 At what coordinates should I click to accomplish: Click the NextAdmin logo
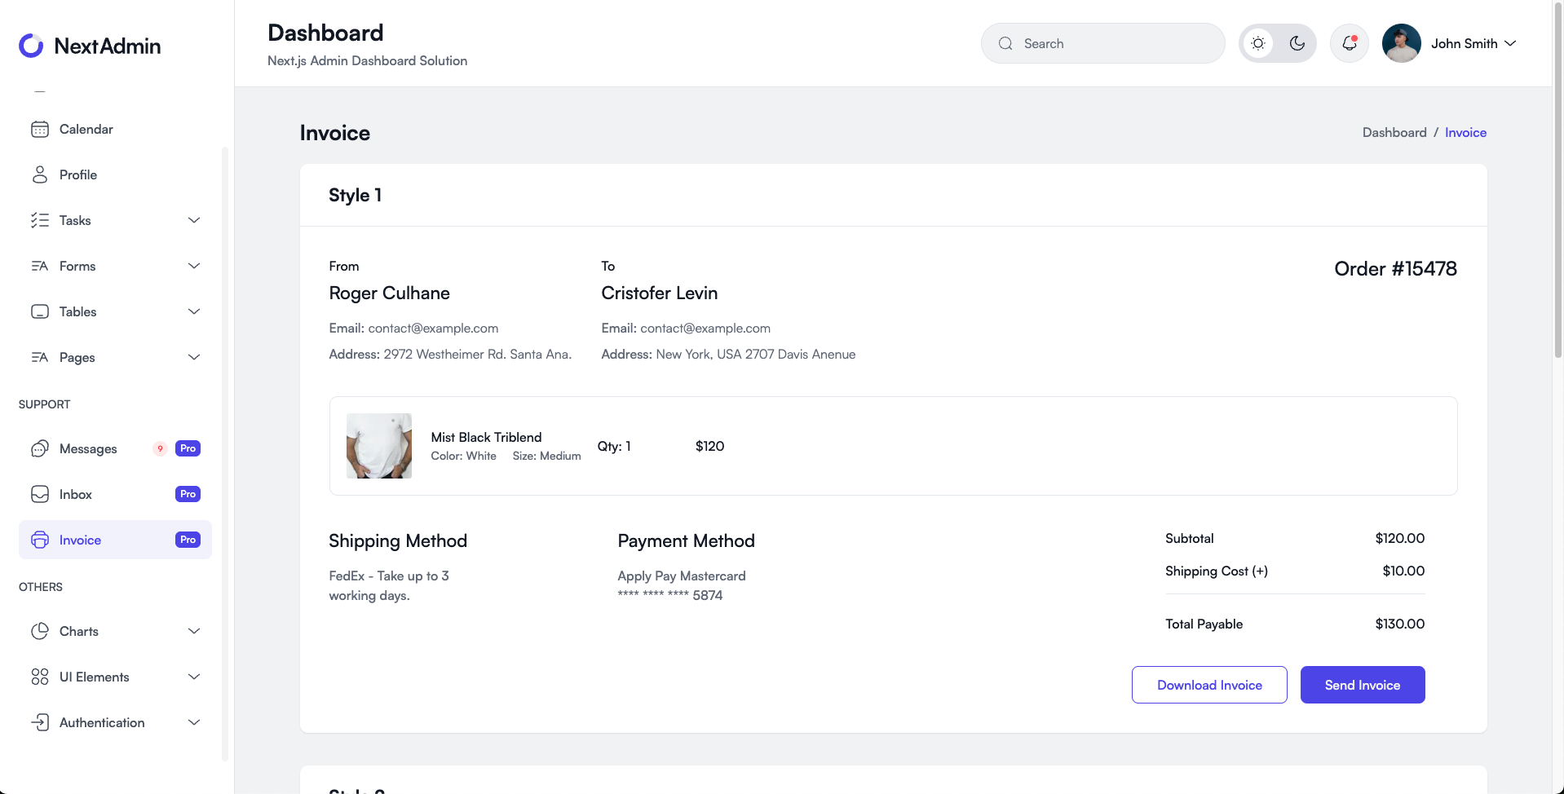point(90,46)
